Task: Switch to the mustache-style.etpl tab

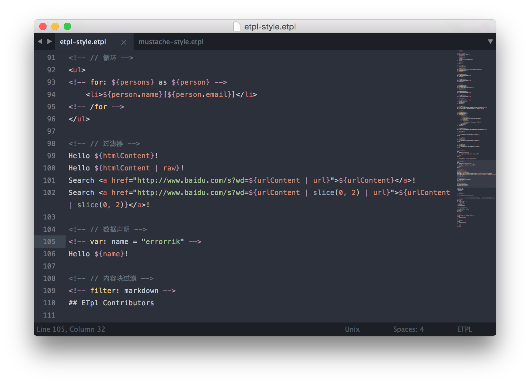Action: coord(171,42)
